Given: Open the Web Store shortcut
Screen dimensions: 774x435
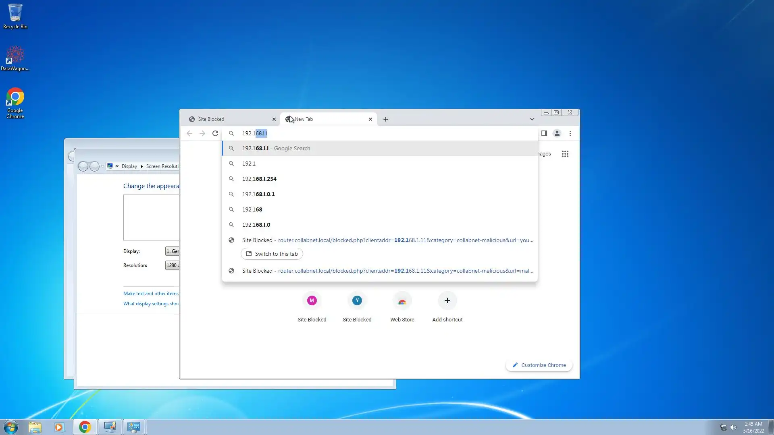Looking at the screenshot, I should pos(402,301).
